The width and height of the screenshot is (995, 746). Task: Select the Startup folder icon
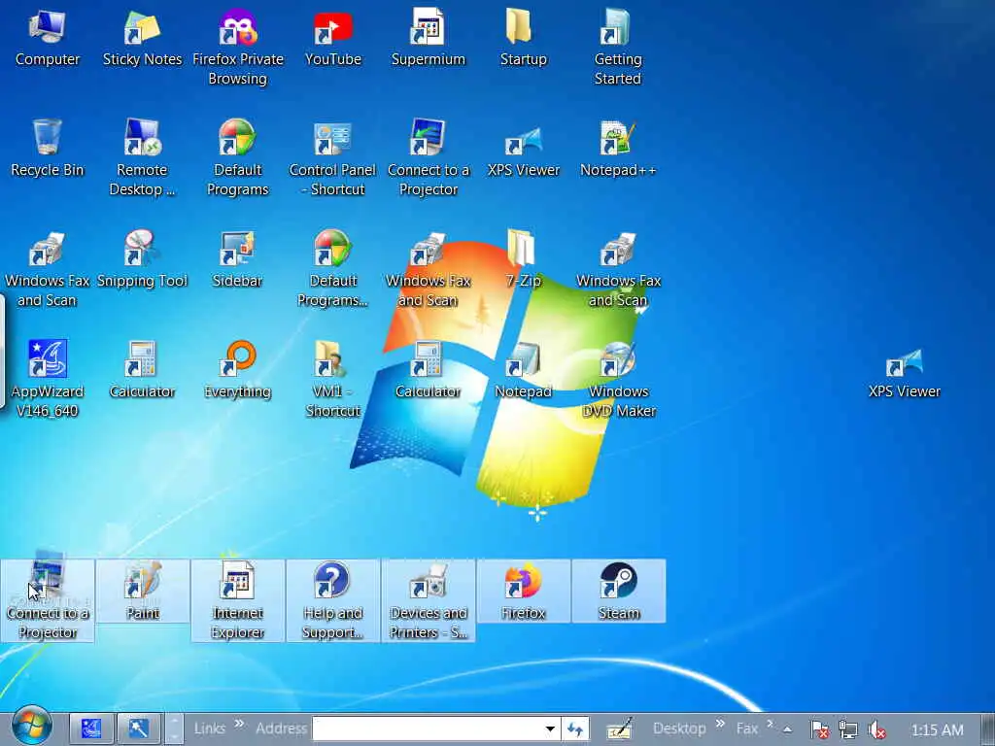point(523,38)
